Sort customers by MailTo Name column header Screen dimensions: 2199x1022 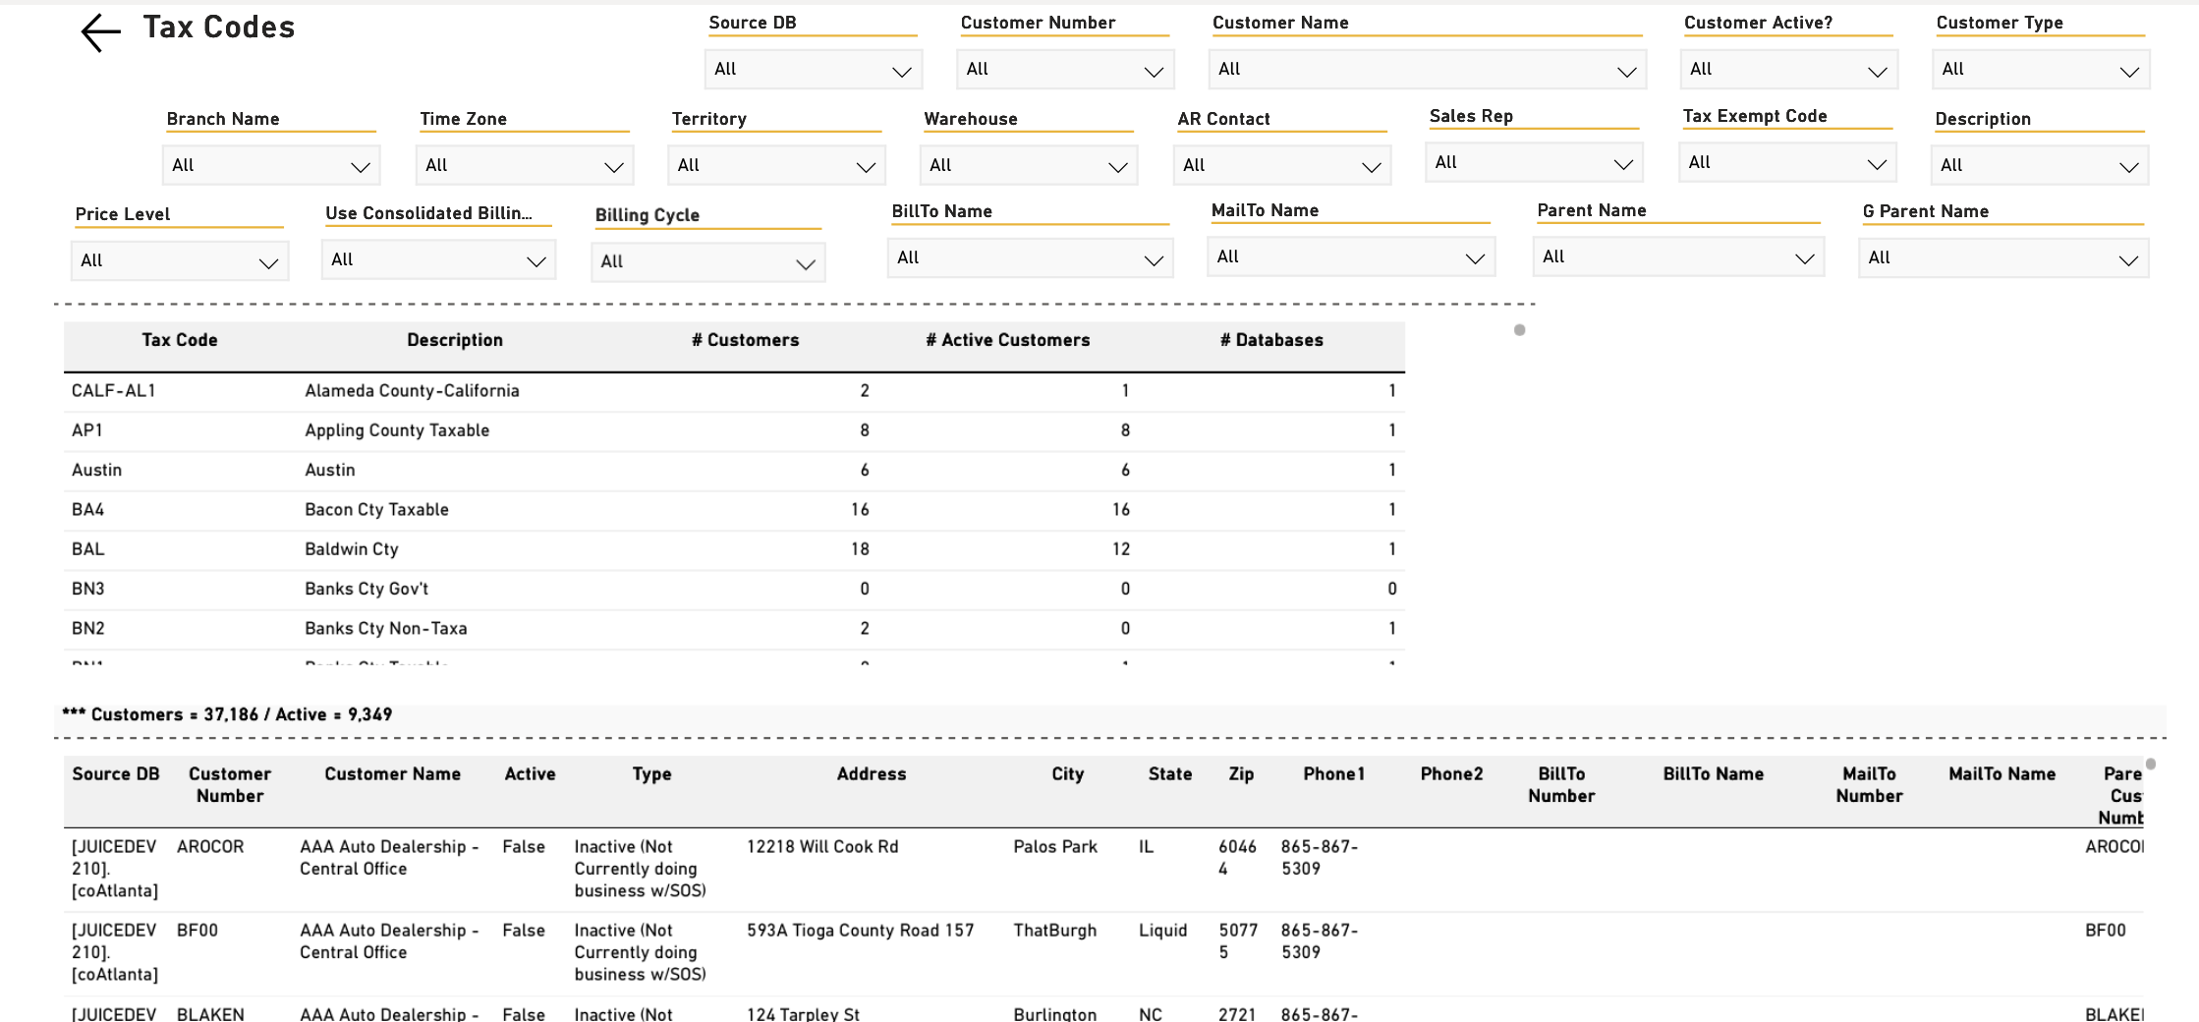2002,774
